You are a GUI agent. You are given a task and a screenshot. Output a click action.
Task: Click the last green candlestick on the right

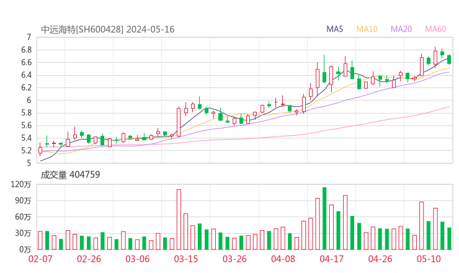point(449,59)
